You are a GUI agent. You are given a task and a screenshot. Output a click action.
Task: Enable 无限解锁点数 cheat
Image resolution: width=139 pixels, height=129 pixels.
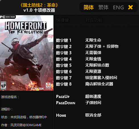point(97,65)
